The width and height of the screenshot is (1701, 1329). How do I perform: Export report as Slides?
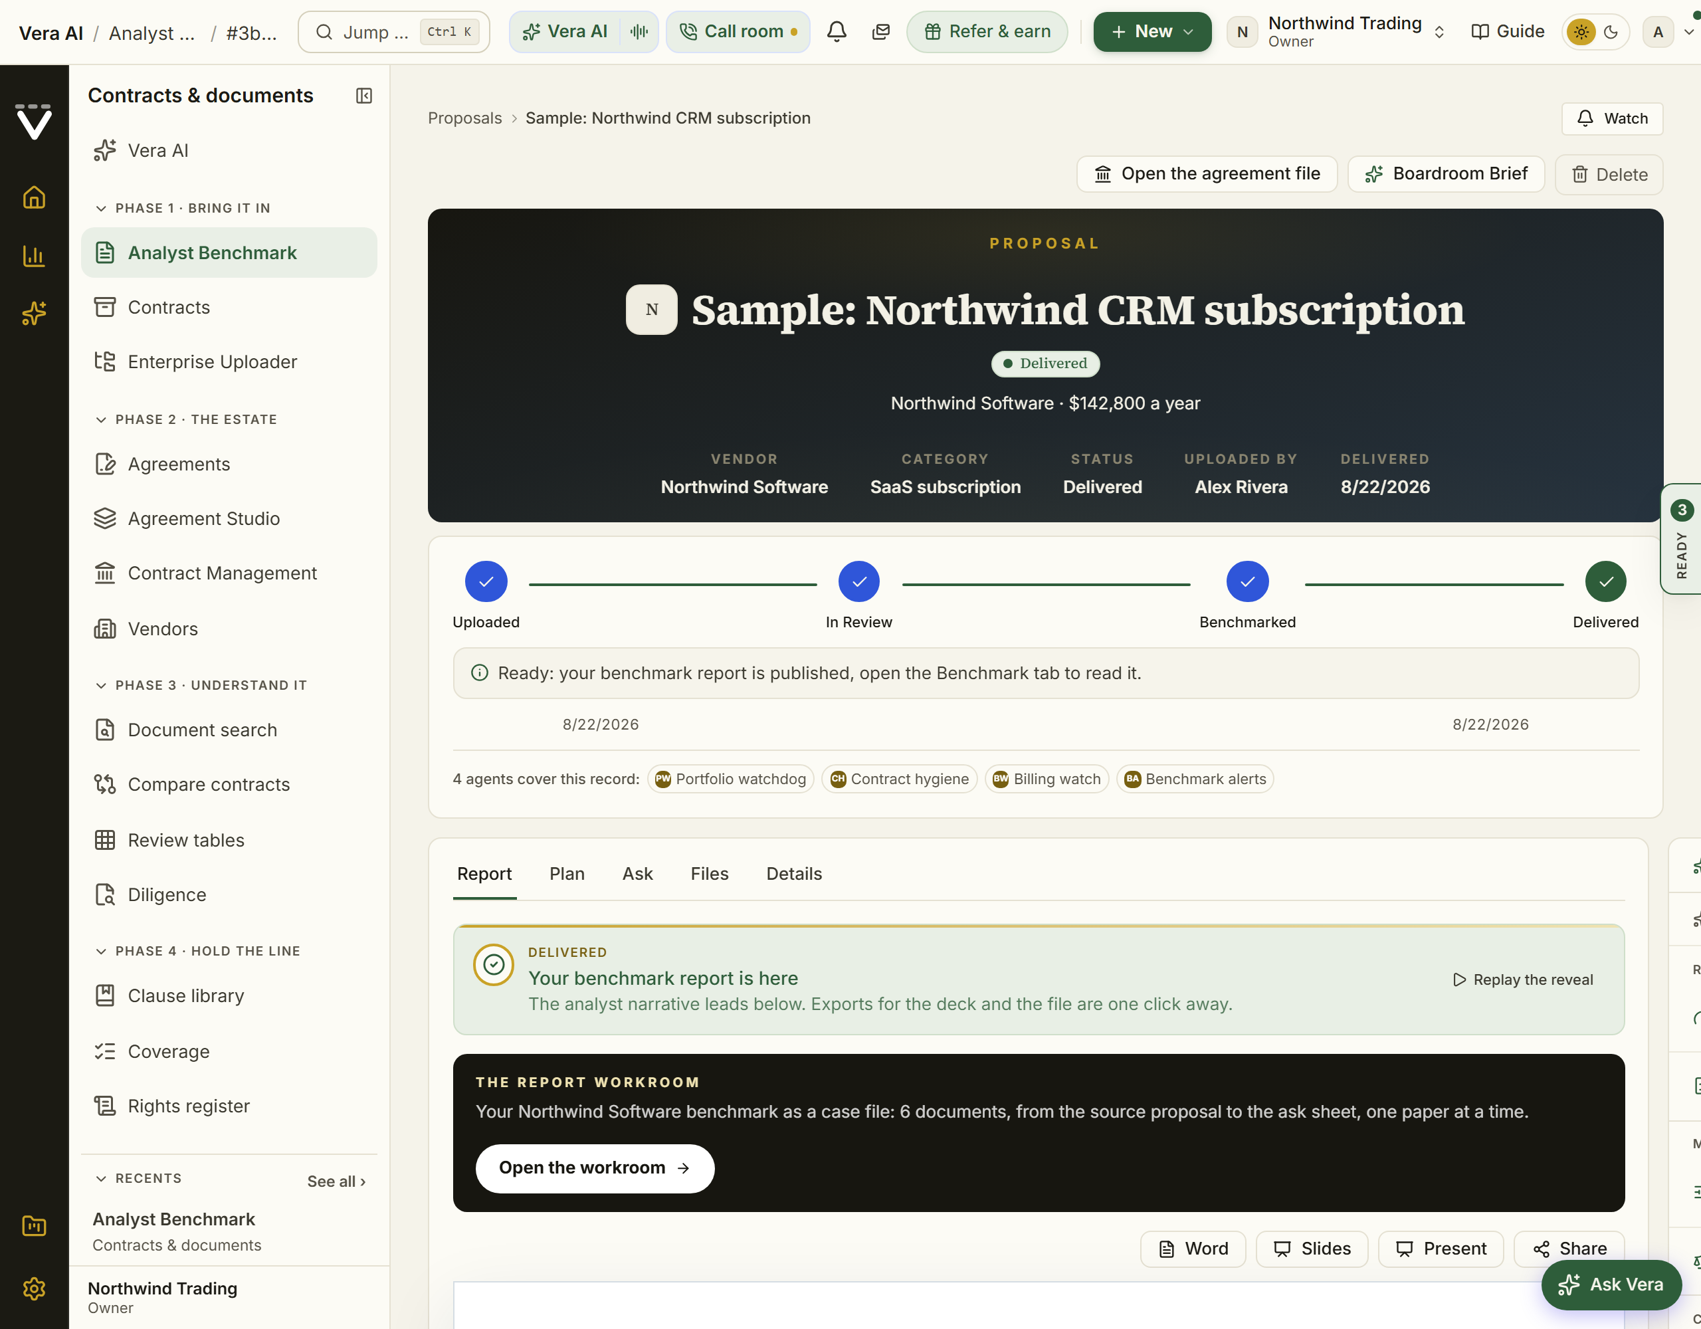tap(1312, 1249)
